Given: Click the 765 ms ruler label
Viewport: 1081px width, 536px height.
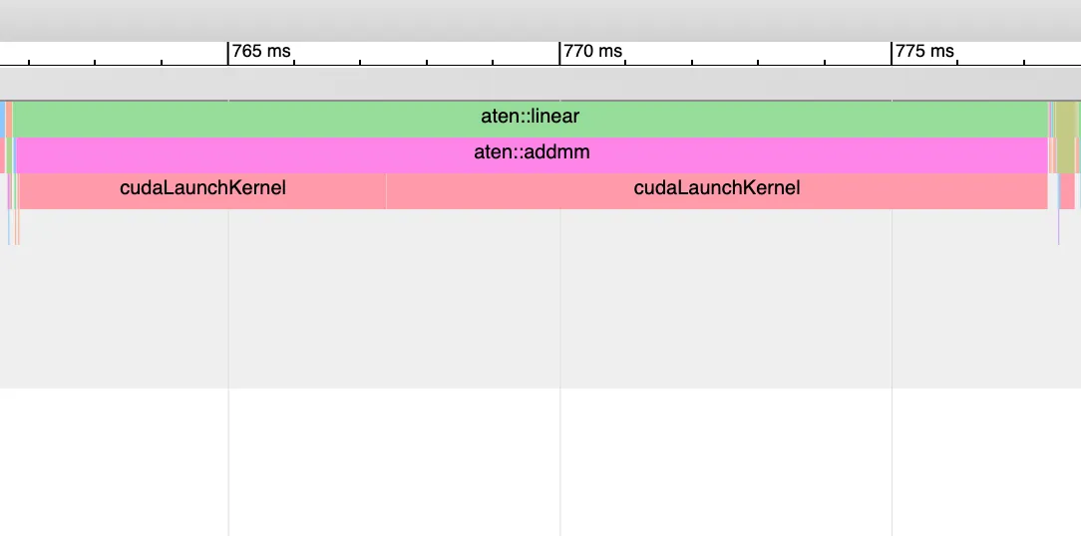Looking at the screenshot, I should click(x=261, y=52).
